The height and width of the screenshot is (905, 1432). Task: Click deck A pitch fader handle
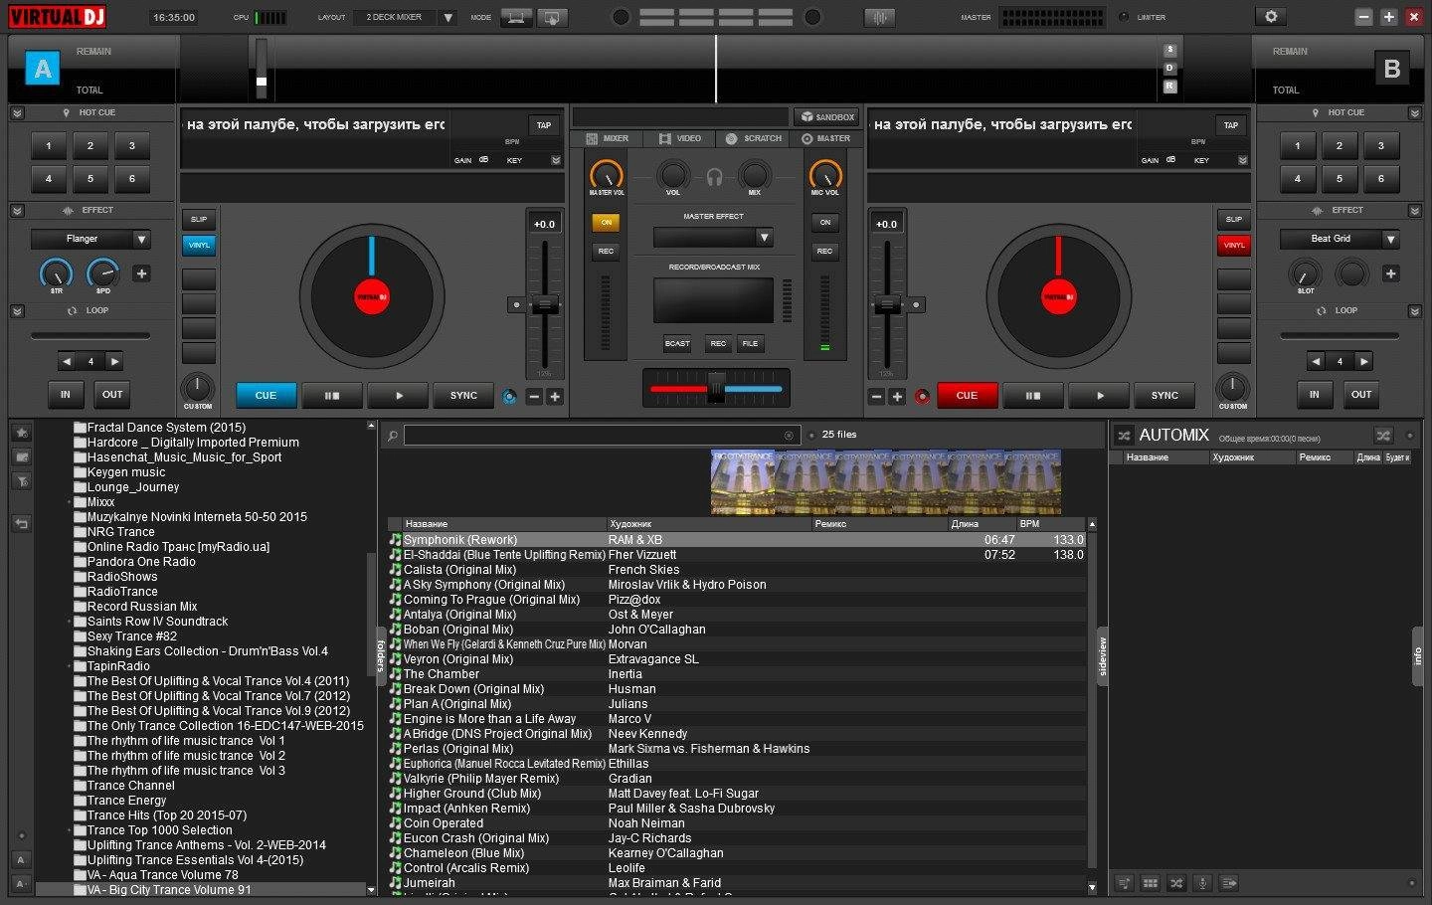click(x=544, y=304)
